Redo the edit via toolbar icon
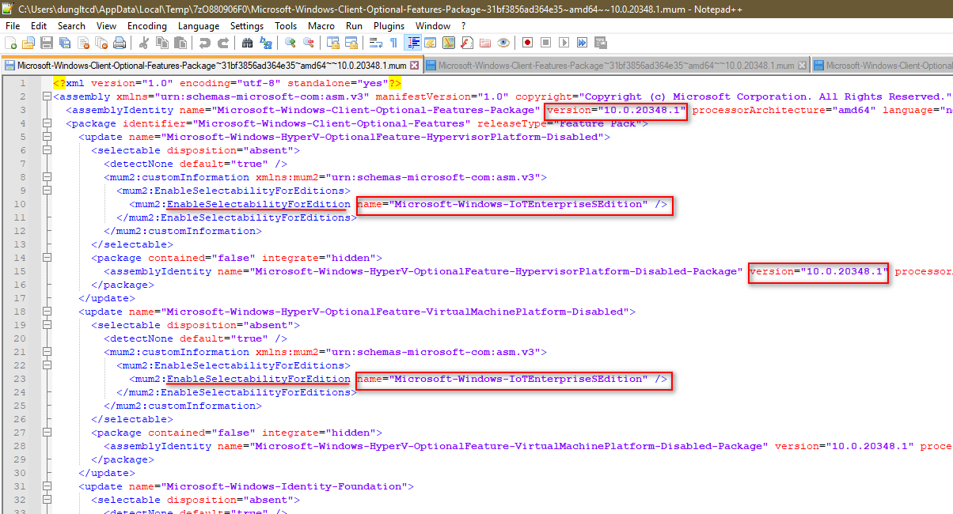This screenshot has width=953, height=514. [x=224, y=42]
